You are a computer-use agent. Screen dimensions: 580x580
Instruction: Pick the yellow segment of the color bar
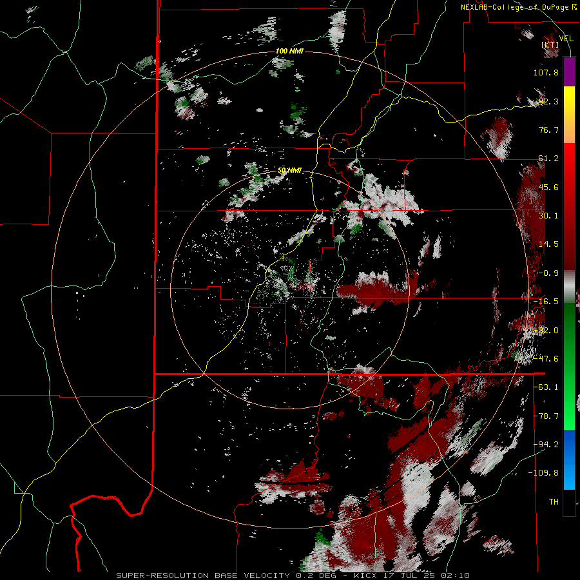coord(569,104)
